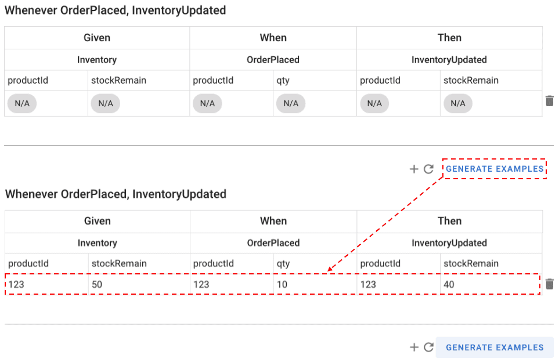This screenshot has width=559, height=362.
Task: Edit N/A chip under qty column
Action: [291, 103]
